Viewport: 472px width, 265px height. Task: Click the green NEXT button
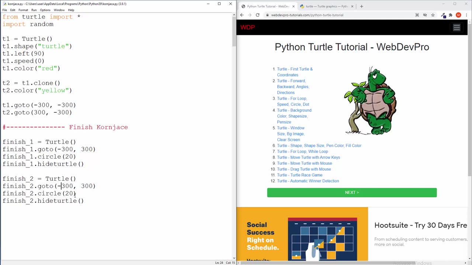352,192
